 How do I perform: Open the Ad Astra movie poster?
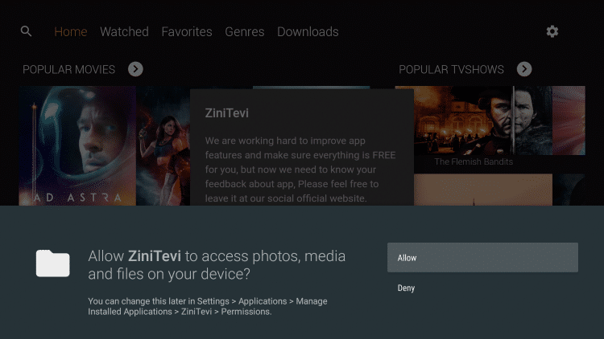click(77, 145)
